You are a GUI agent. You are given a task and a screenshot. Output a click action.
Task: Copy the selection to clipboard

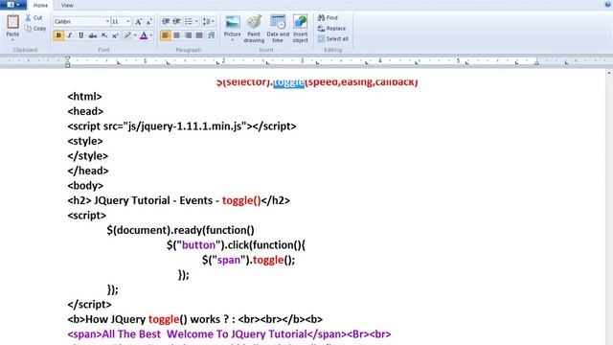[x=35, y=28]
